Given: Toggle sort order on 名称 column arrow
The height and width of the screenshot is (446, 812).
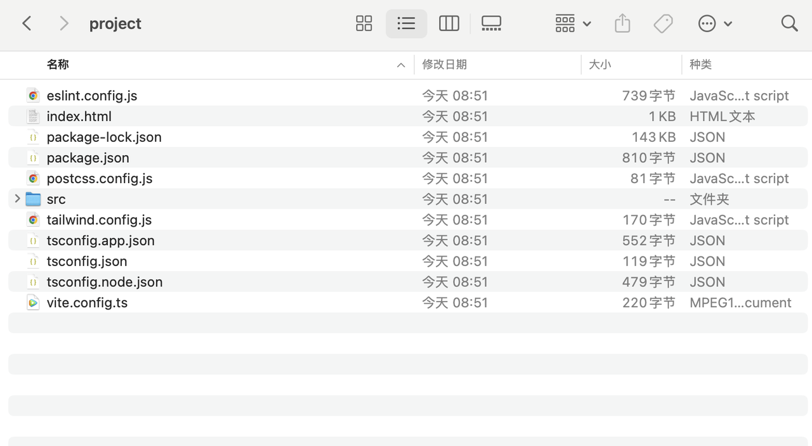Looking at the screenshot, I should click(401, 65).
